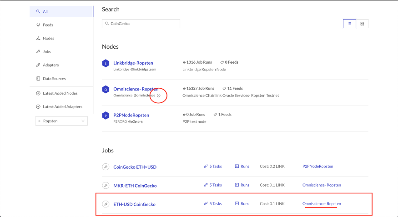Open the ETH-USD CoinGecko job link

(134, 204)
